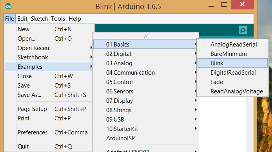Viewport: 272px width, 152px height.
Task: Choose Close in the File menu
Action: coord(49,76)
